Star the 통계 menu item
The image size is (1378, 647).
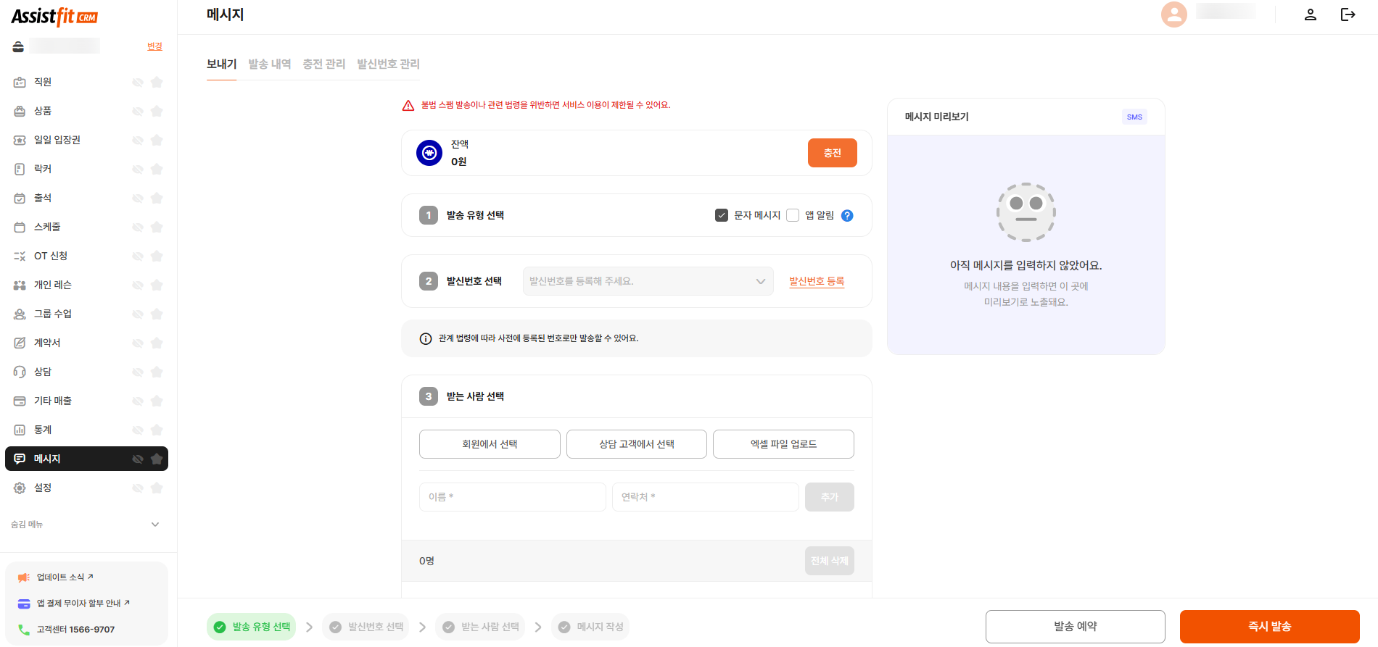[157, 430]
